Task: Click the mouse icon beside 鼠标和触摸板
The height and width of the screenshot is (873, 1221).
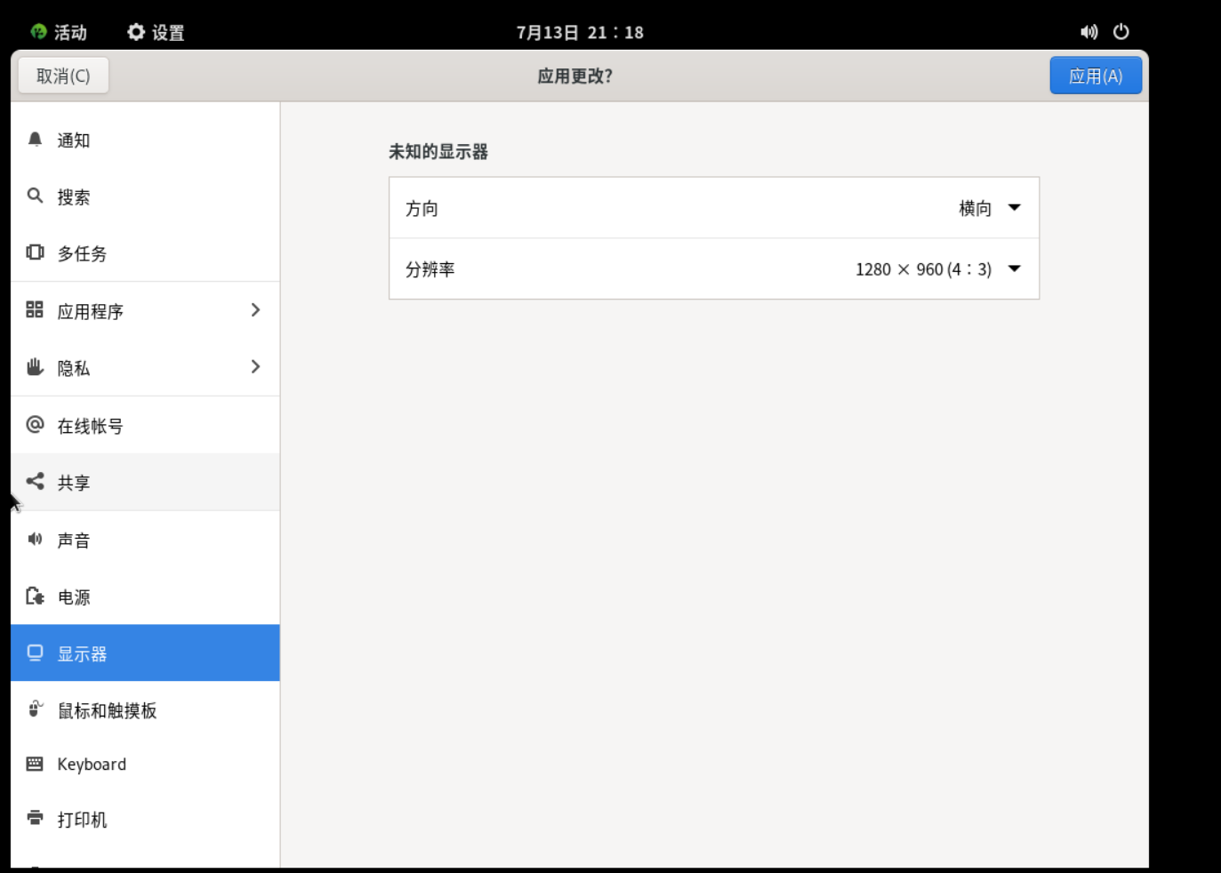Action: [35, 709]
